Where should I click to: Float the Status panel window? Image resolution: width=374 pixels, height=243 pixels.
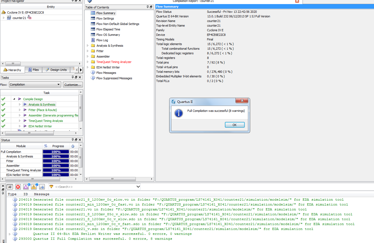coord(76,140)
